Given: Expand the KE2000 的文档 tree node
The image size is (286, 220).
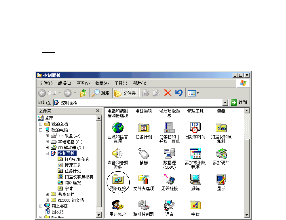Looking at the screenshot, I should [47, 200].
